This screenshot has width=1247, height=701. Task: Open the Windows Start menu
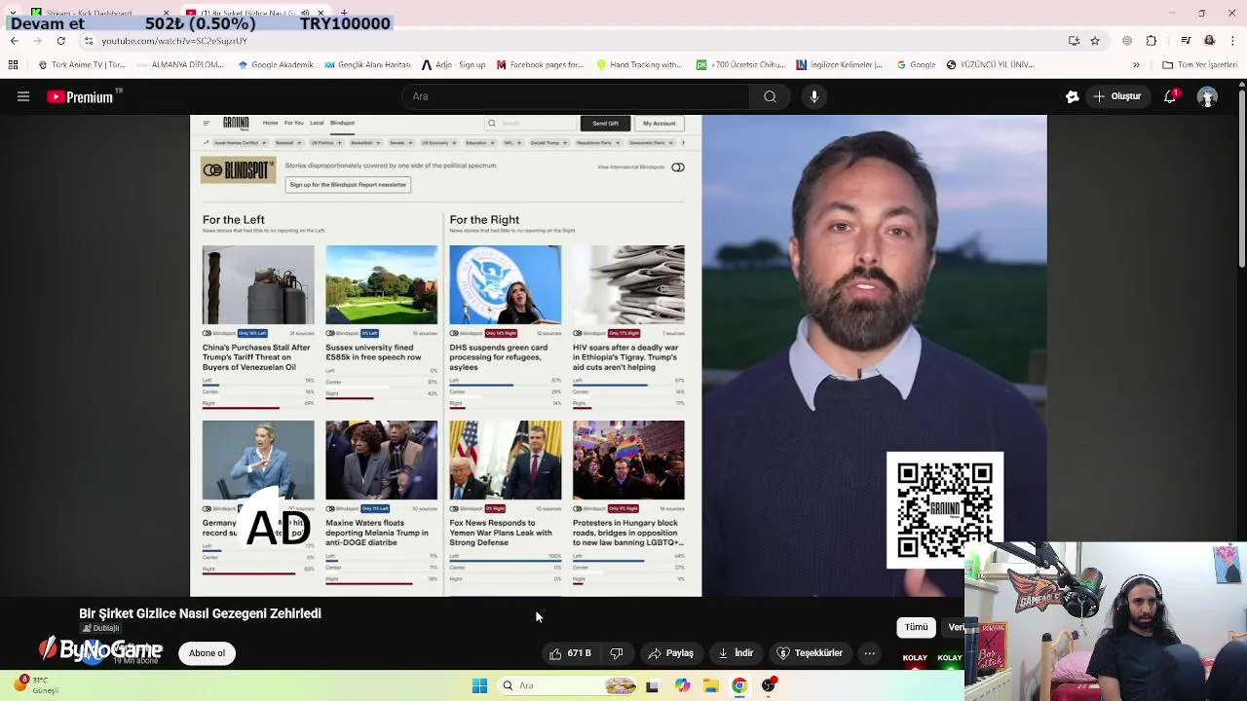pos(479,685)
